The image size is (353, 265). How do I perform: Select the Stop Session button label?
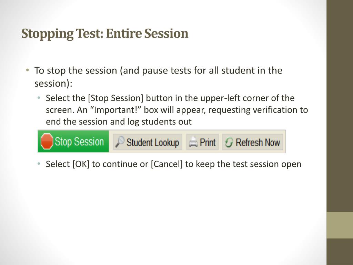click(x=79, y=141)
